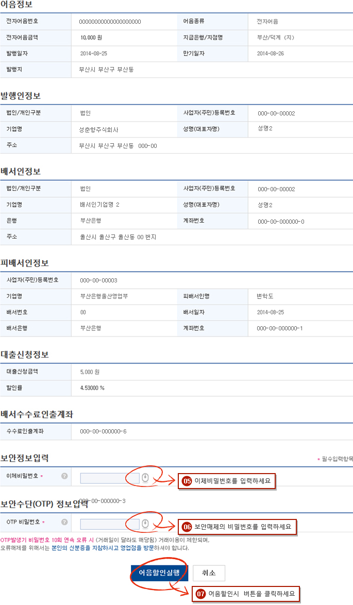Select the 배서인정보 성명(대표자명) value 성명2
Viewport: 353px width, 605px height.
point(265,205)
